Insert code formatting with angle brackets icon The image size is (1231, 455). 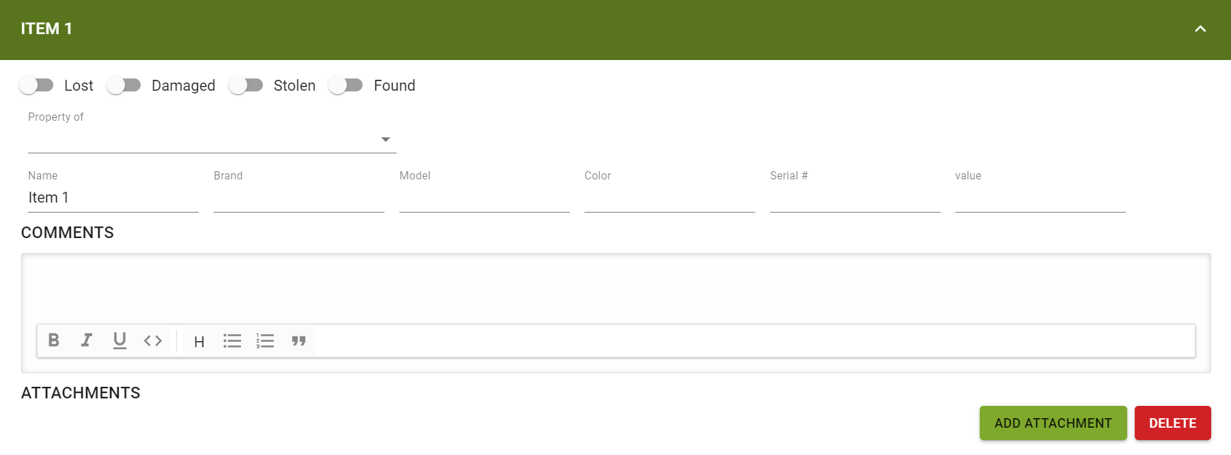click(153, 340)
